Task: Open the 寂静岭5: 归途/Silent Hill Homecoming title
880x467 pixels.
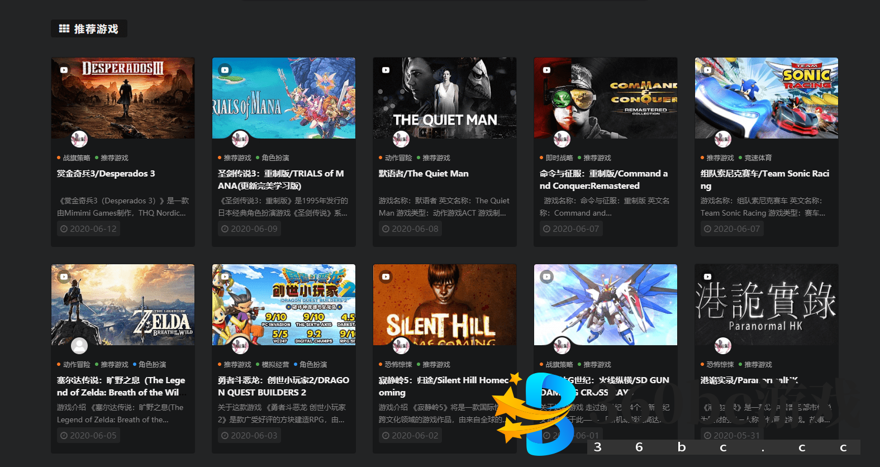Action: click(x=444, y=387)
